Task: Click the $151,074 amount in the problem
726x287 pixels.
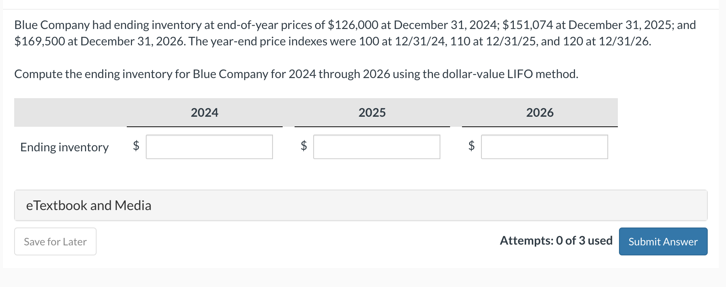Action: click(528, 25)
